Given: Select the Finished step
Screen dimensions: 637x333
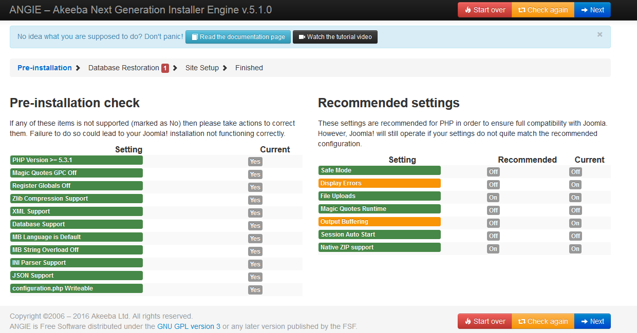Looking at the screenshot, I should coord(249,68).
